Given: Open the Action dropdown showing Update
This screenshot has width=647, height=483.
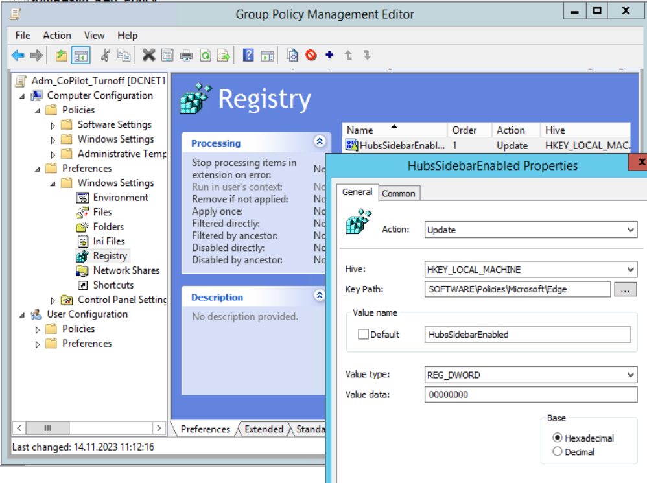Looking at the screenshot, I should tap(531, 230).
